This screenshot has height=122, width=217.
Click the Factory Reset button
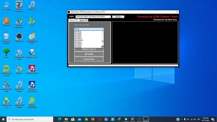coord(89,59)
